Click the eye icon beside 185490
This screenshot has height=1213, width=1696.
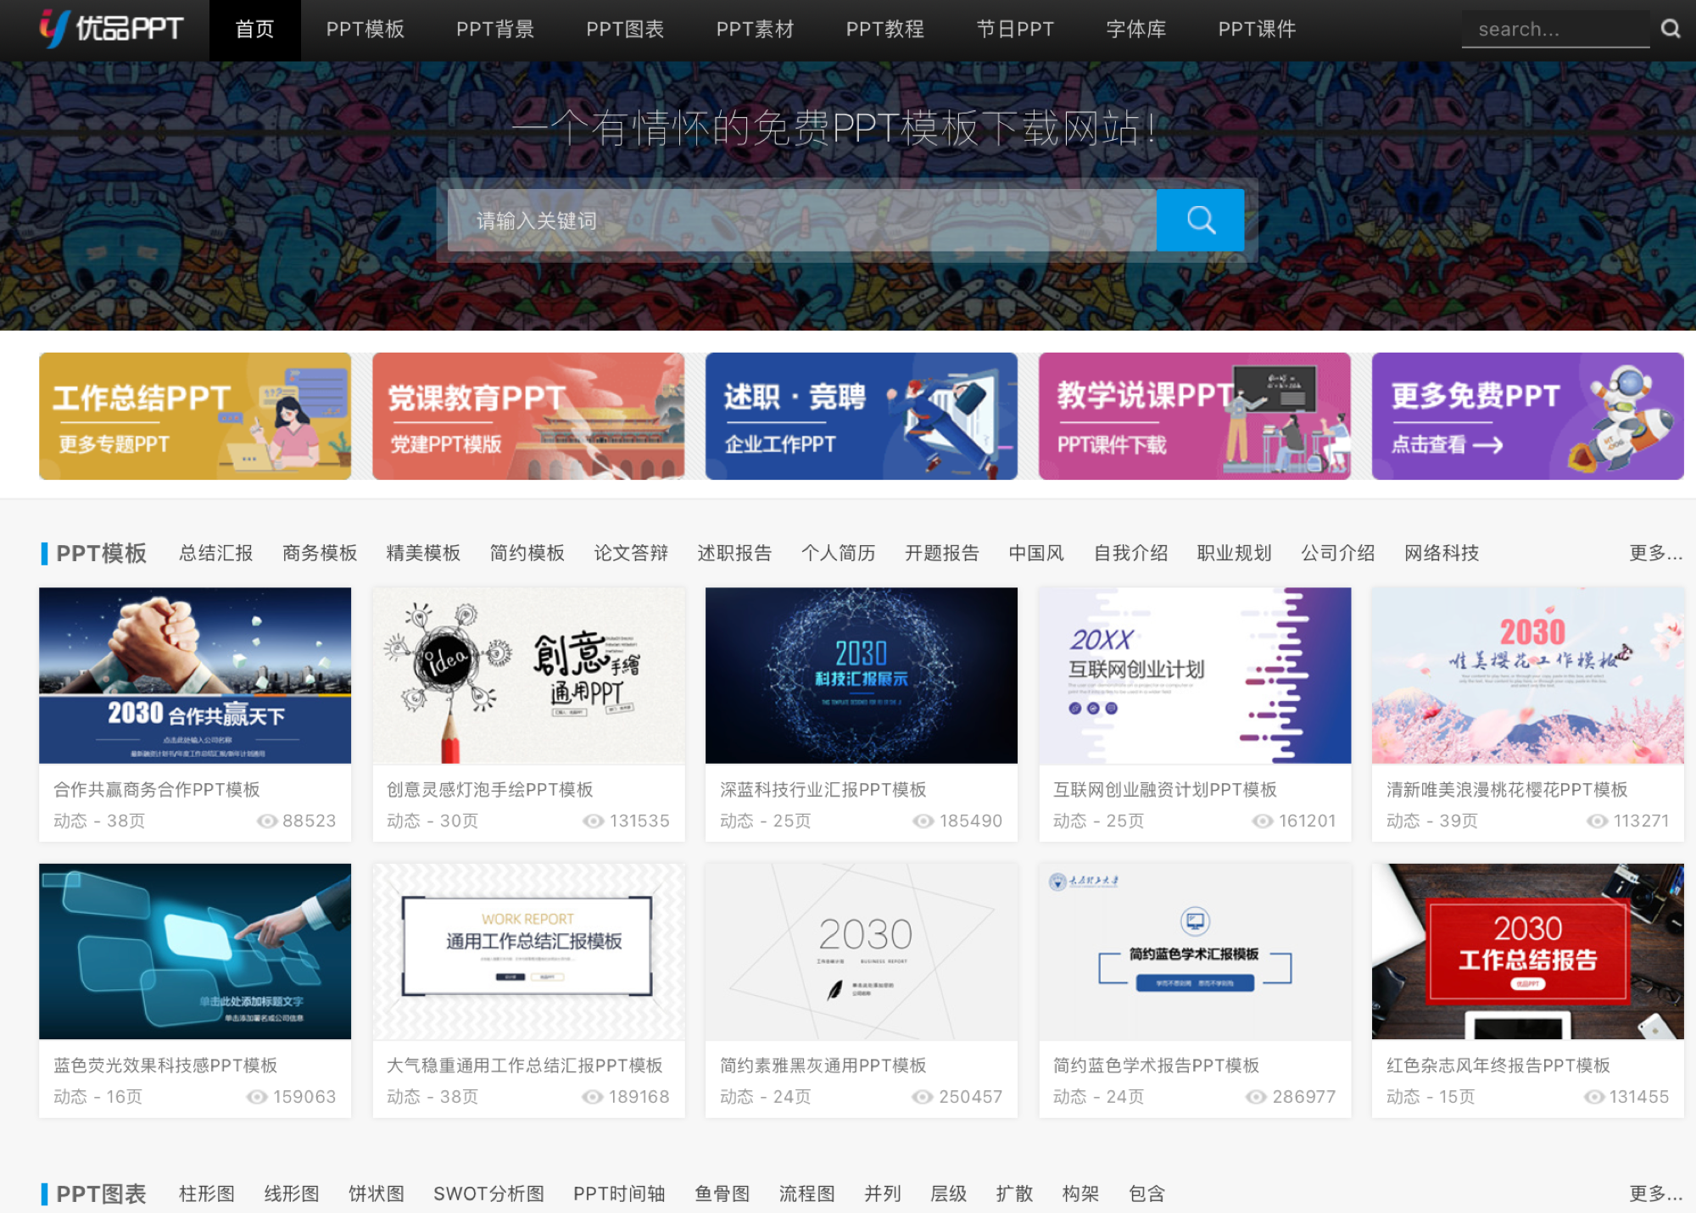923,821
